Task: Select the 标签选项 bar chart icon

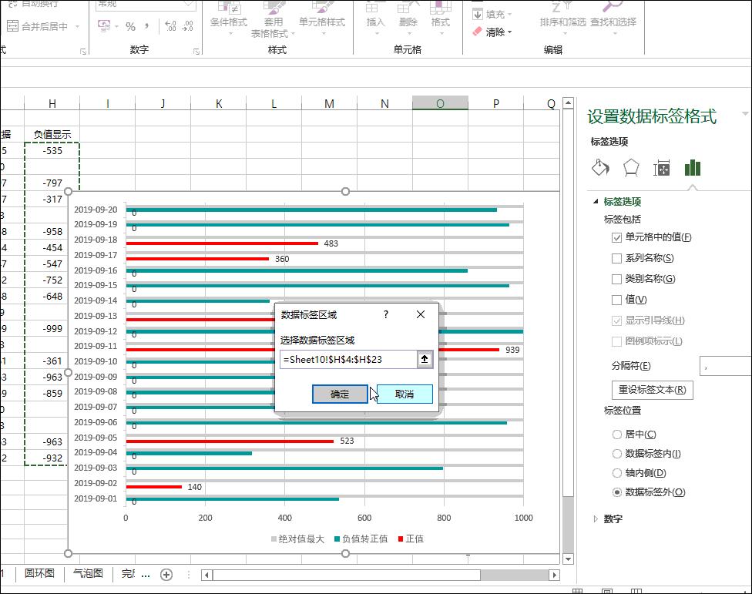Action: coord(691,168)
